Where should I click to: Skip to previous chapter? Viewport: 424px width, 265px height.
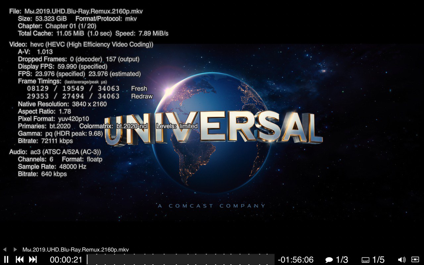tap(20, 259)
